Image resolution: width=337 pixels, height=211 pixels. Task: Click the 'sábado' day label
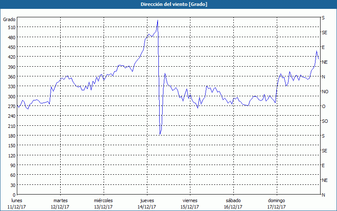coord(233,201)
